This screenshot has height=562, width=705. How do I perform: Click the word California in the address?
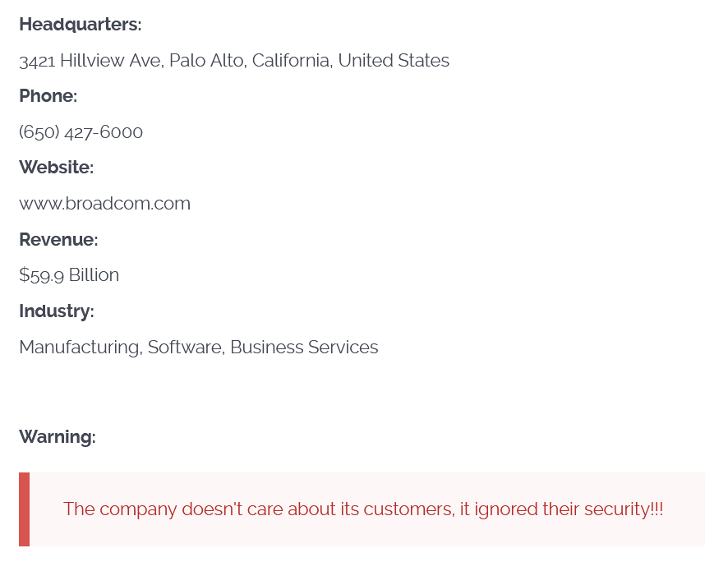click(x=291, y=61)
